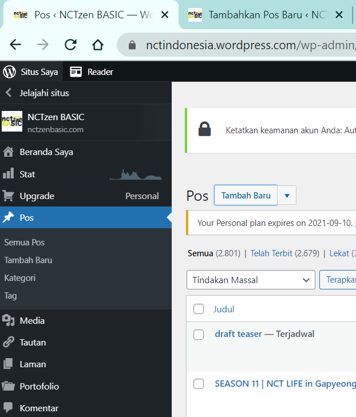356x417 pixels.
Task: Open Stat bar chart icon
Action: (9, 174)
